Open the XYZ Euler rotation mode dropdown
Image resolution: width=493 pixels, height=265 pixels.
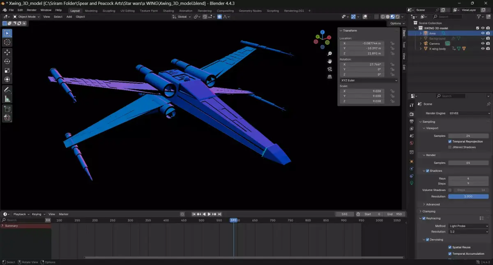pos(369,80)
